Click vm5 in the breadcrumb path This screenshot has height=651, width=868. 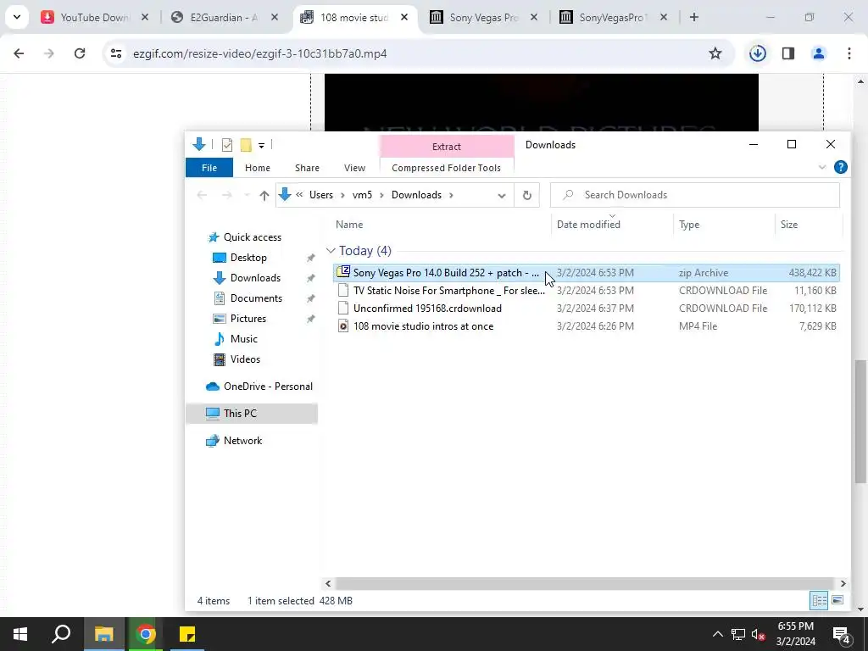362,195
